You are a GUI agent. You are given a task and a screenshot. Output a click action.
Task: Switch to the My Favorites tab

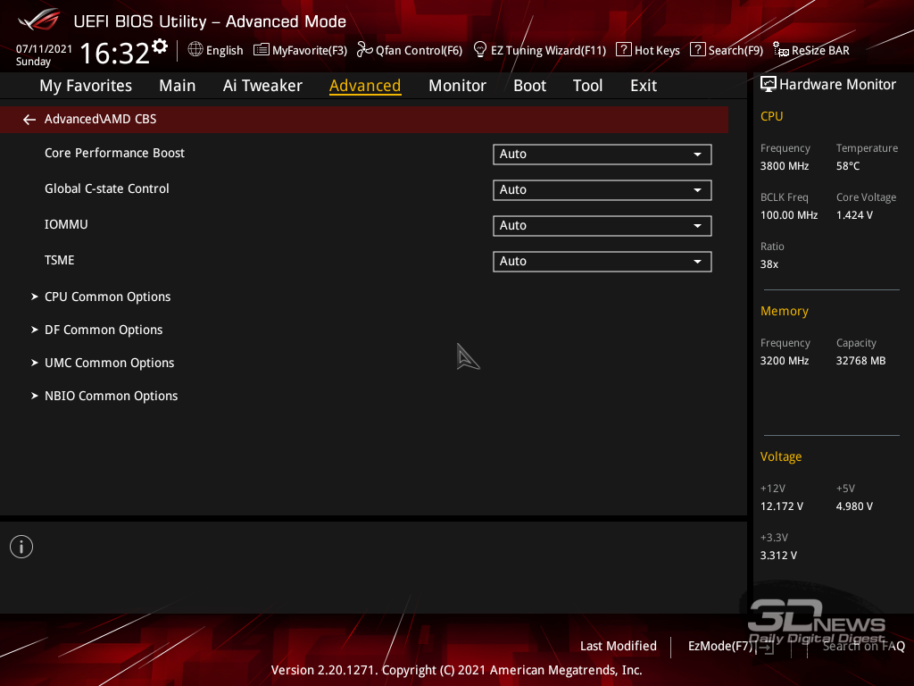tap(86, 86)
